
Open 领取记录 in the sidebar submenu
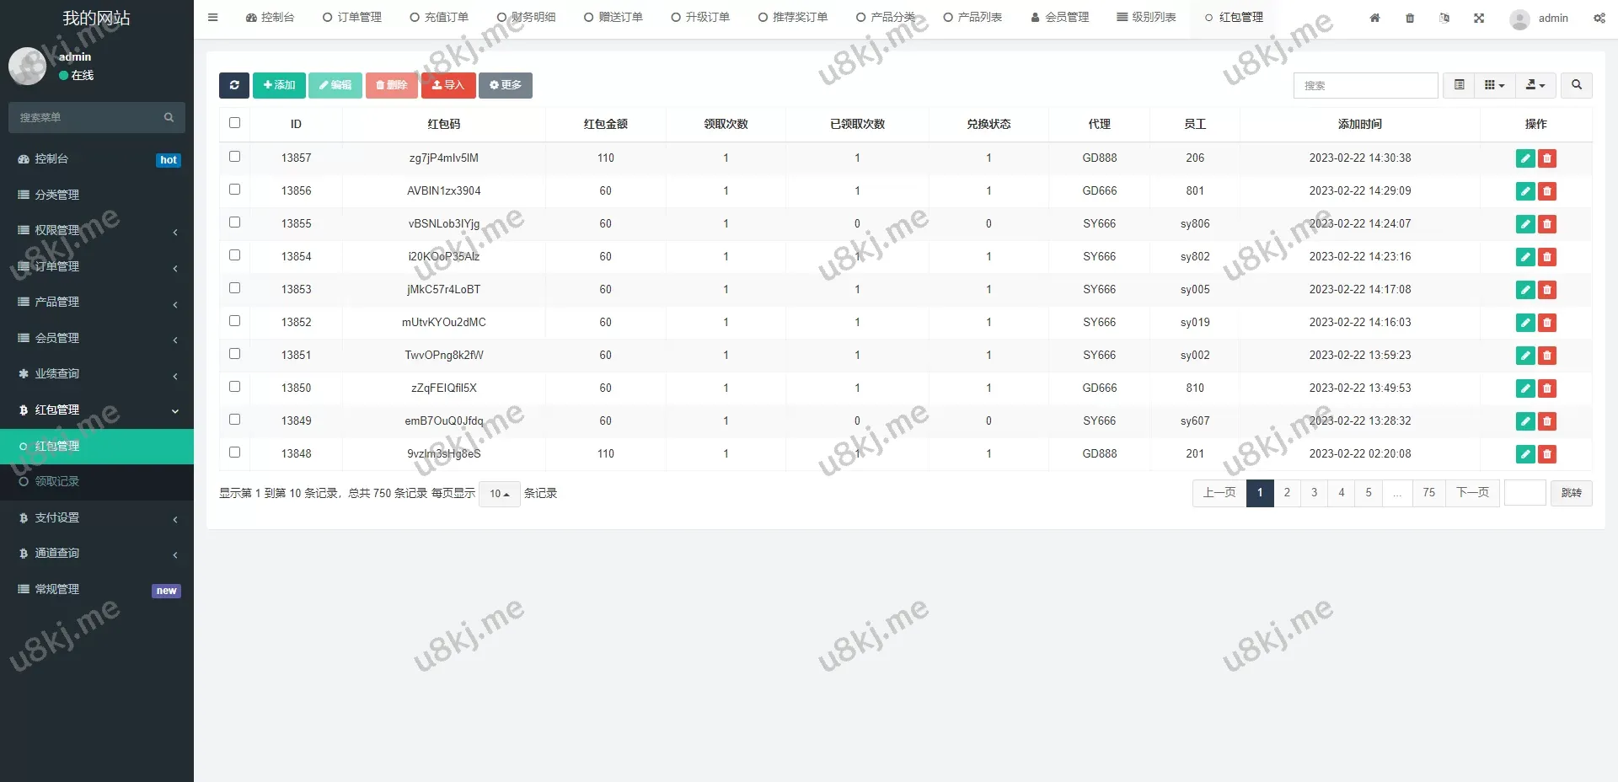(56, 481)
